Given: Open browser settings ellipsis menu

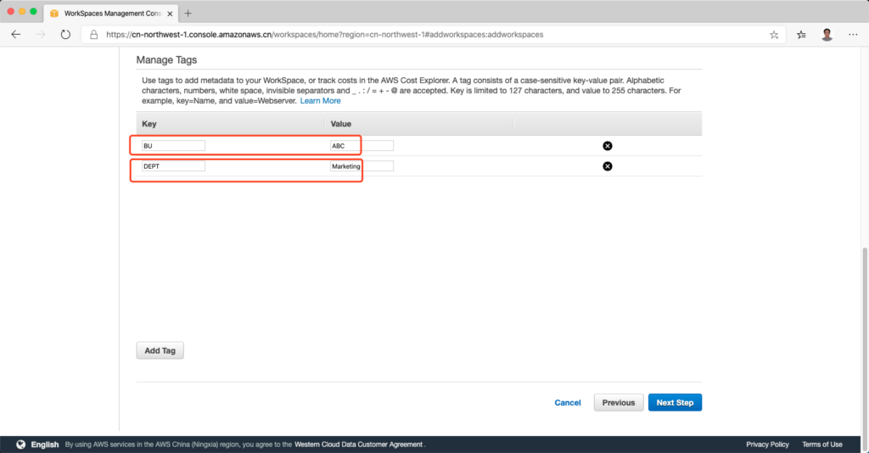Looking at the screenshot, I should coord(853,35).
